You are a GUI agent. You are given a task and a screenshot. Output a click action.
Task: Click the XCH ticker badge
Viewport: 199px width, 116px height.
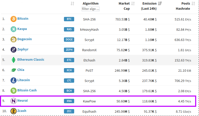[x=69, y=70]
